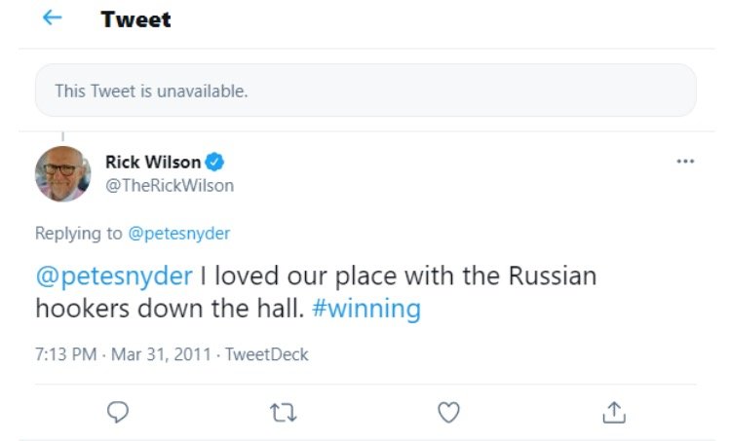Screen dimensions: 731x441
Task: Open Rick Wilson's profile picture
Action: coord(63,174)
